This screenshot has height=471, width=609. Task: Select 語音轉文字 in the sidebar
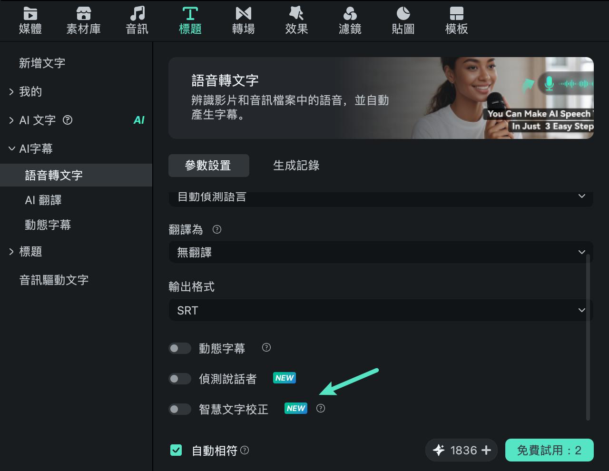click(x=76, y=175)
